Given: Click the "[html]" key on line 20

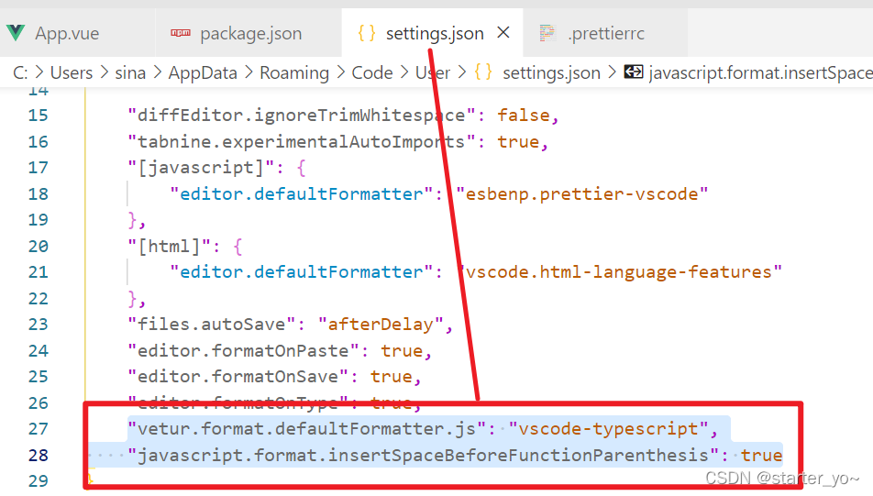Looking at the screenshot, I should (x=169, y=246).
